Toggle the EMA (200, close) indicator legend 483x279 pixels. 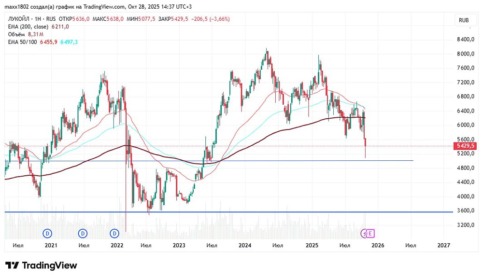pos(28,27)
